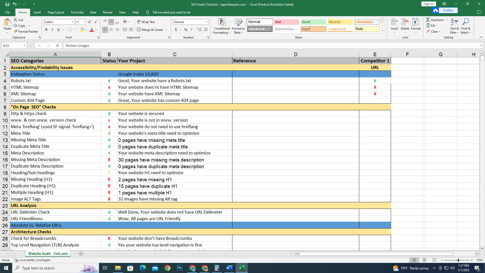The height and width of the screenshot is (273, 485).
Task: Expand the Name Box dropdown arrow
Action: click(24, 45)
